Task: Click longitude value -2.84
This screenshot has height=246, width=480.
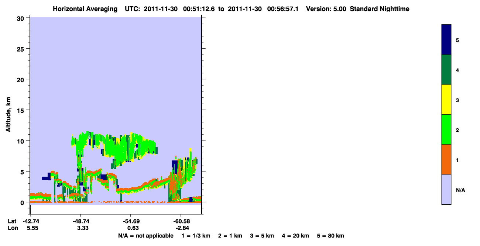Action: (182, 228)
